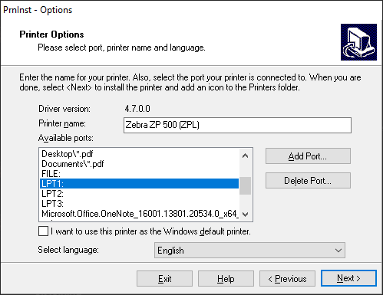Click scroll down arrow in ports list
The image size is (383, 295).
coord(245,214)
